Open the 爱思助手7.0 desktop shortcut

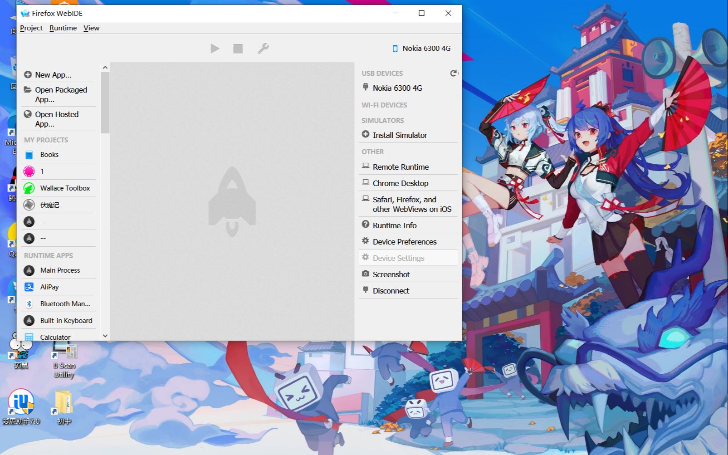pos(21,407)
